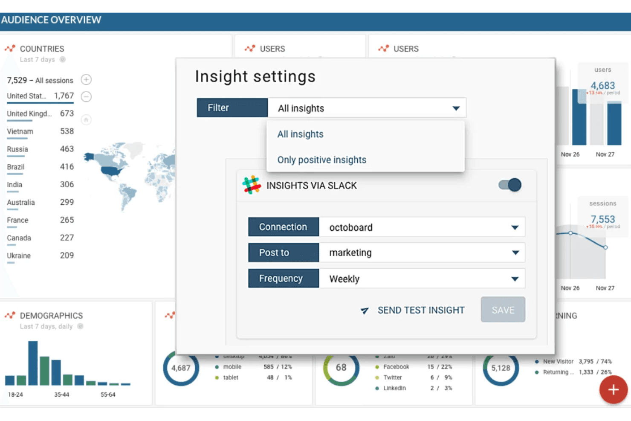This screenshot has width=631, height=421.
Task: Click the minus icon beside United States
Action: 86,96
